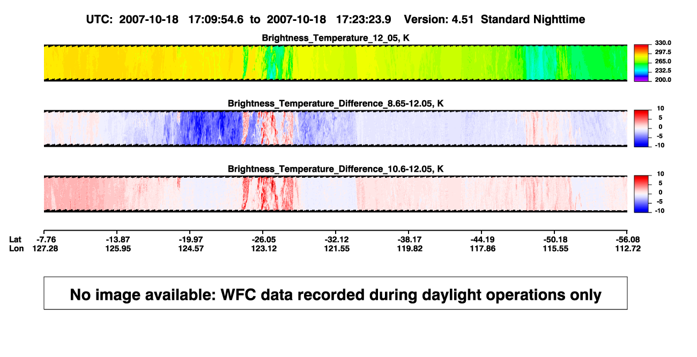Screen dimensions: 697x357
Task: Click latitude value -44.19
Action: 483,239
